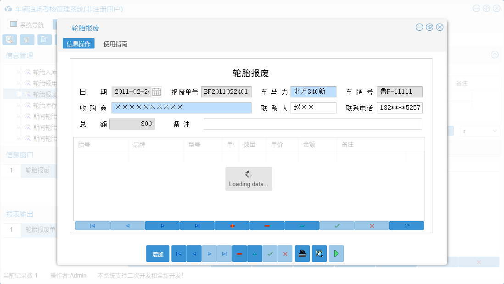Image resolution: width=504 pixels, height=284 pixels.
Task: Open print preview via magnifier icon
Action: click(x=319, y=253)
